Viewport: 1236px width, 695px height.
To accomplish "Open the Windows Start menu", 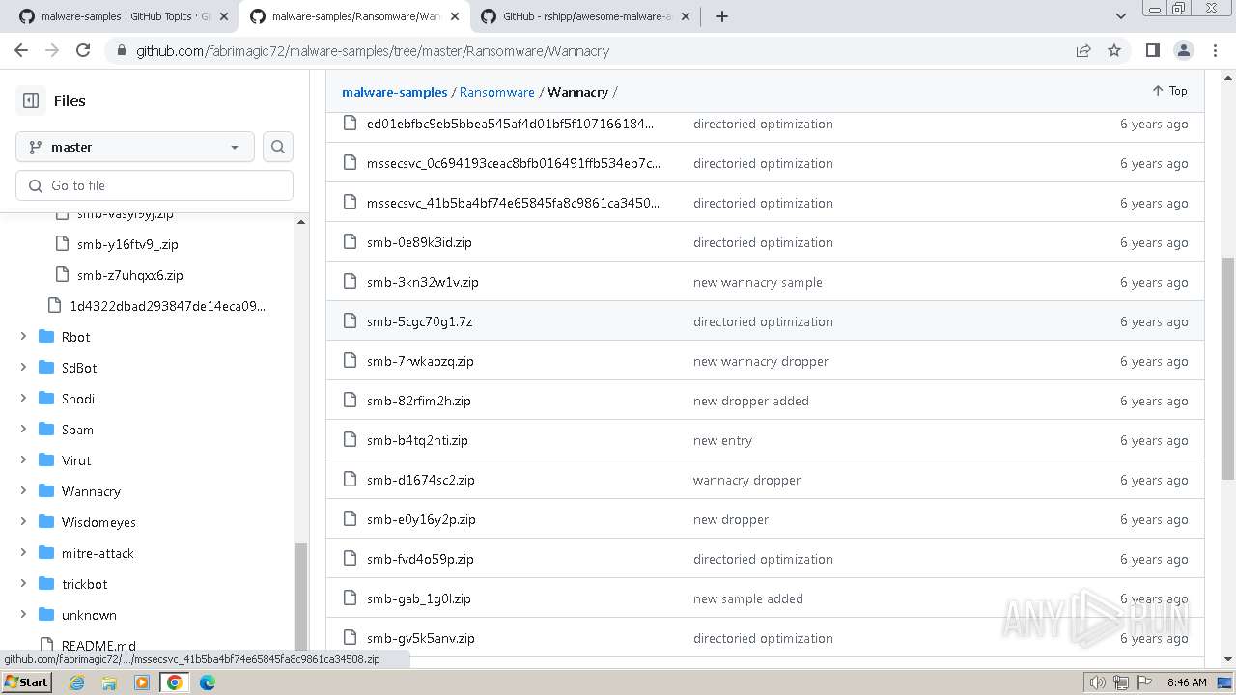I will (26, 681).
